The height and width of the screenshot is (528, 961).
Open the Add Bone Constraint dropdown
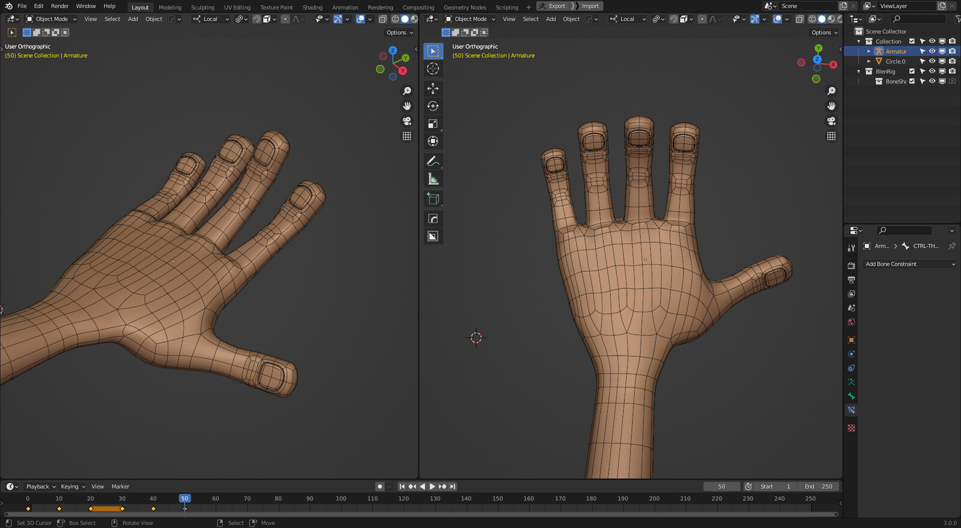909,264
